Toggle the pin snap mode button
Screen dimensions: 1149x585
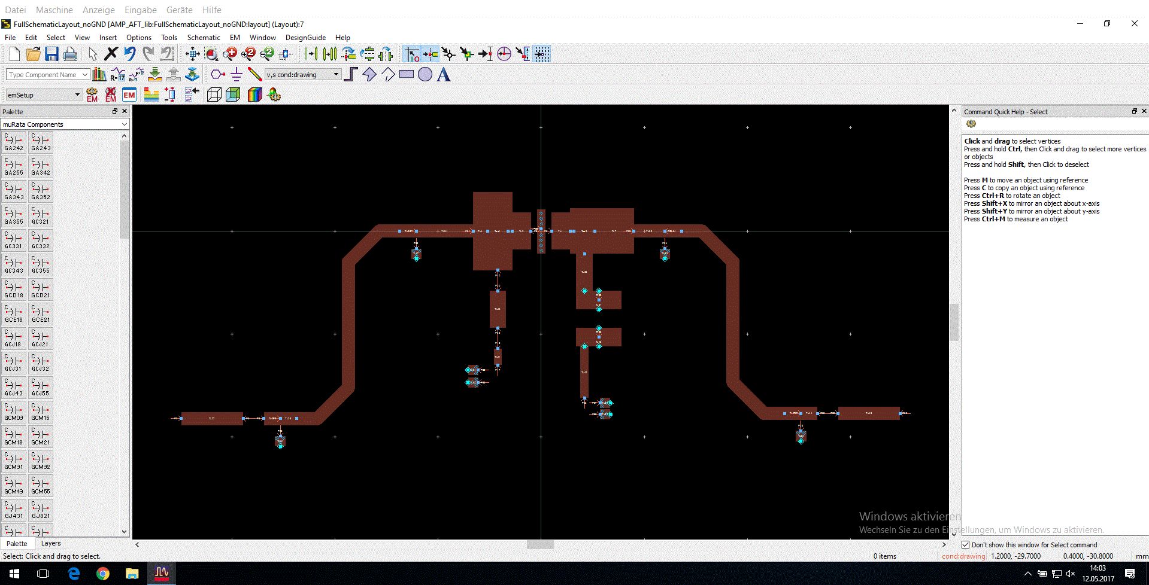tap(431, 54)
